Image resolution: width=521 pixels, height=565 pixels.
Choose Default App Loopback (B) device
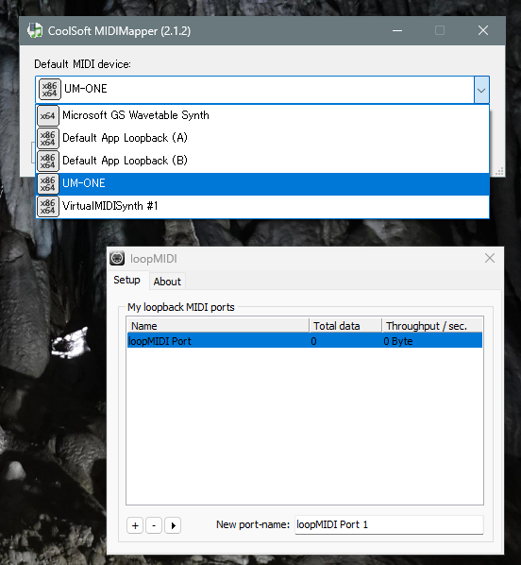262,161
